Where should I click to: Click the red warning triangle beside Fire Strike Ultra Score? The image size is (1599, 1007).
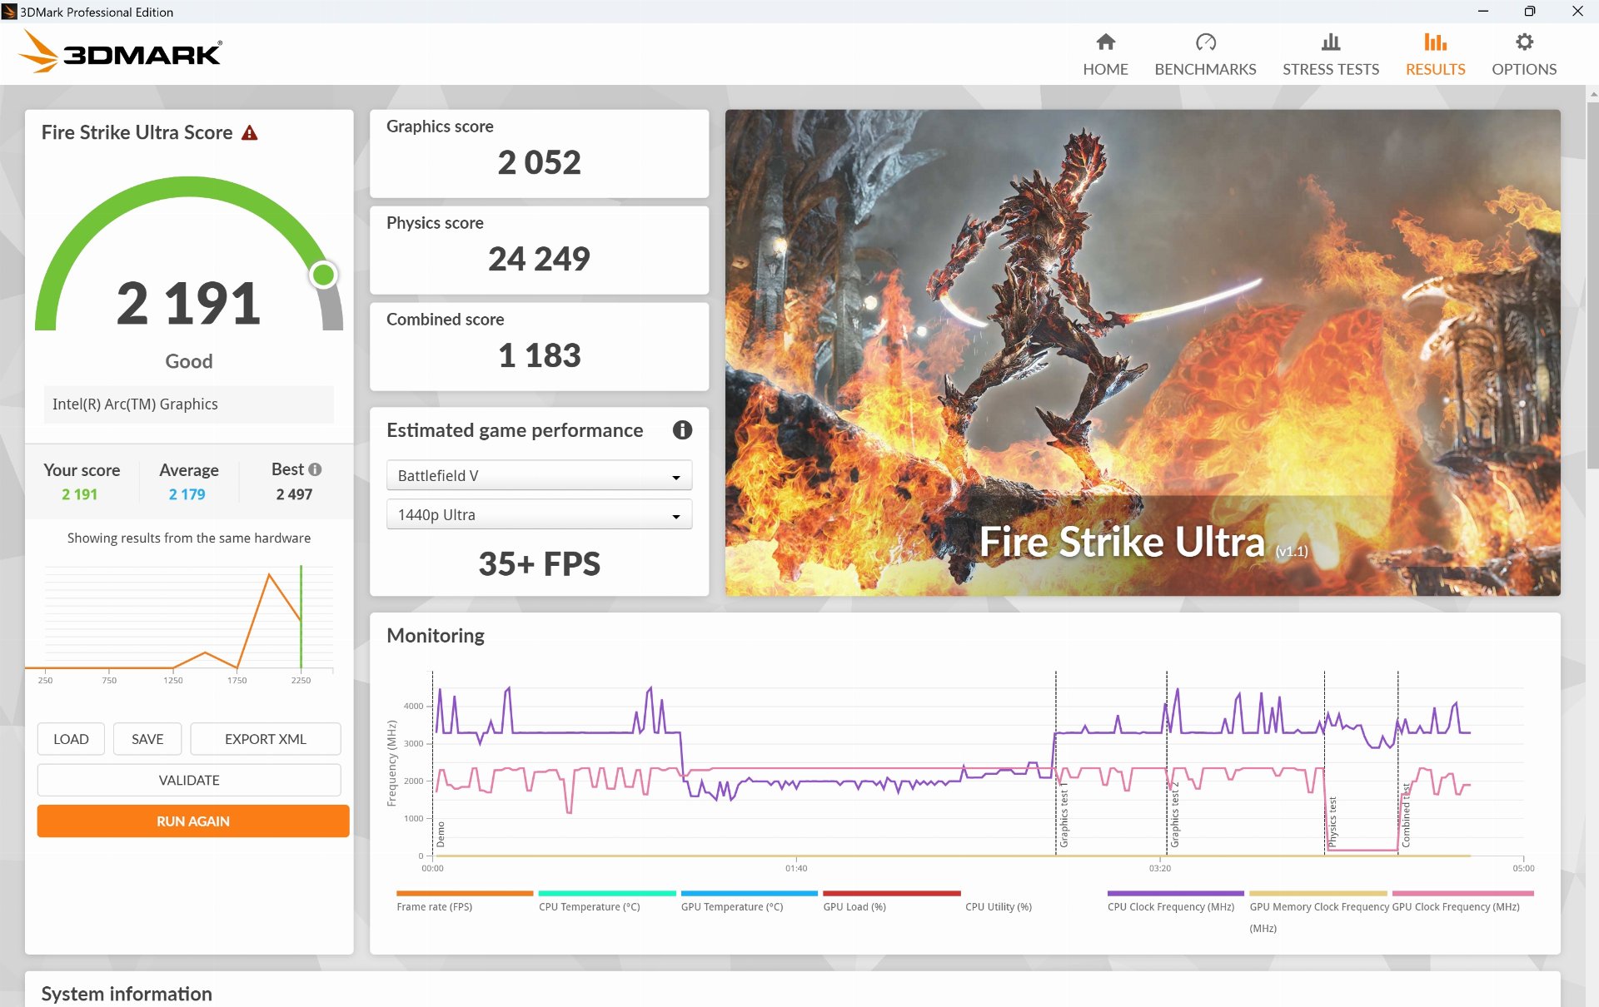249,132
